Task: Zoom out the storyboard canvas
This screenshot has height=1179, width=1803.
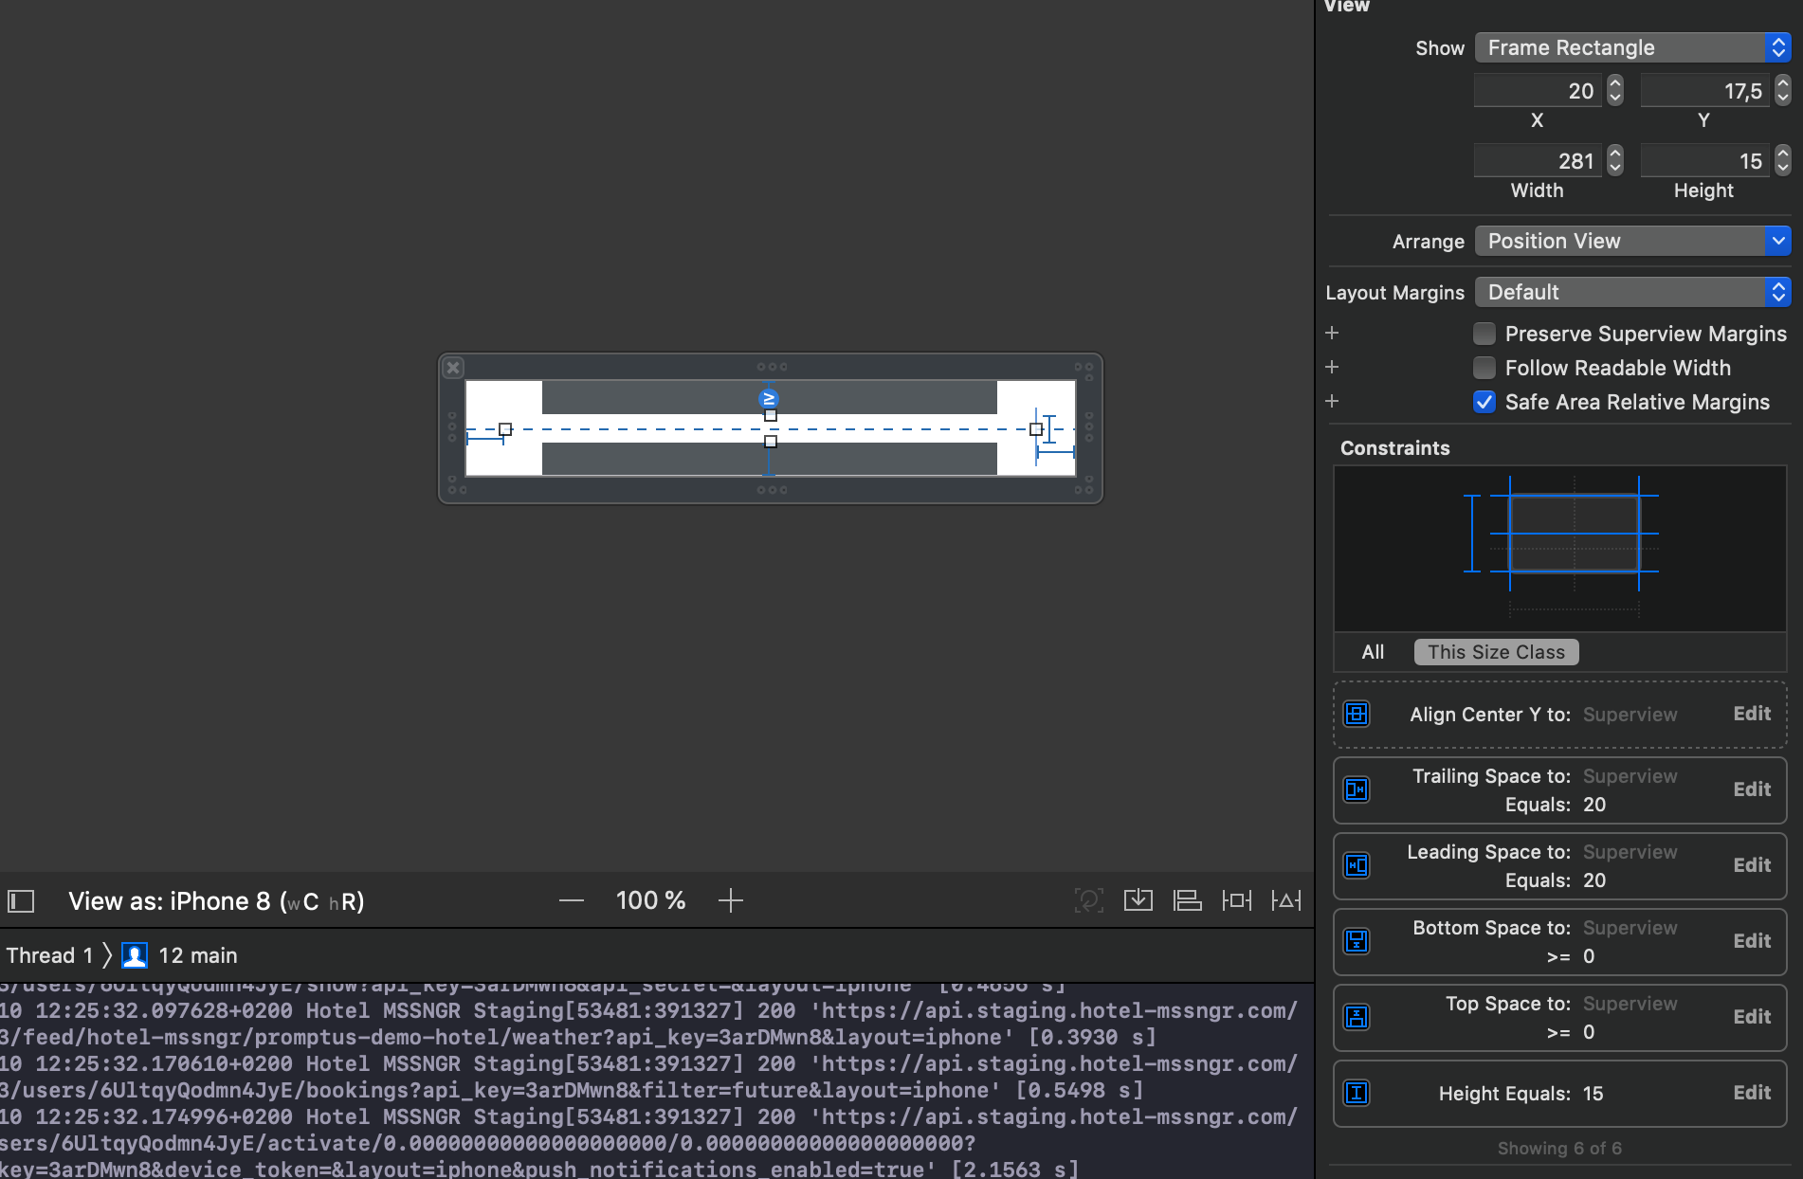Action: click(x=572, y=900)
